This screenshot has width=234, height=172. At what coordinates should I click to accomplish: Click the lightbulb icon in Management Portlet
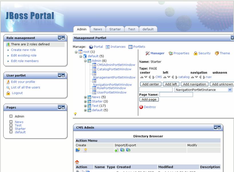(x=75, y=114)
